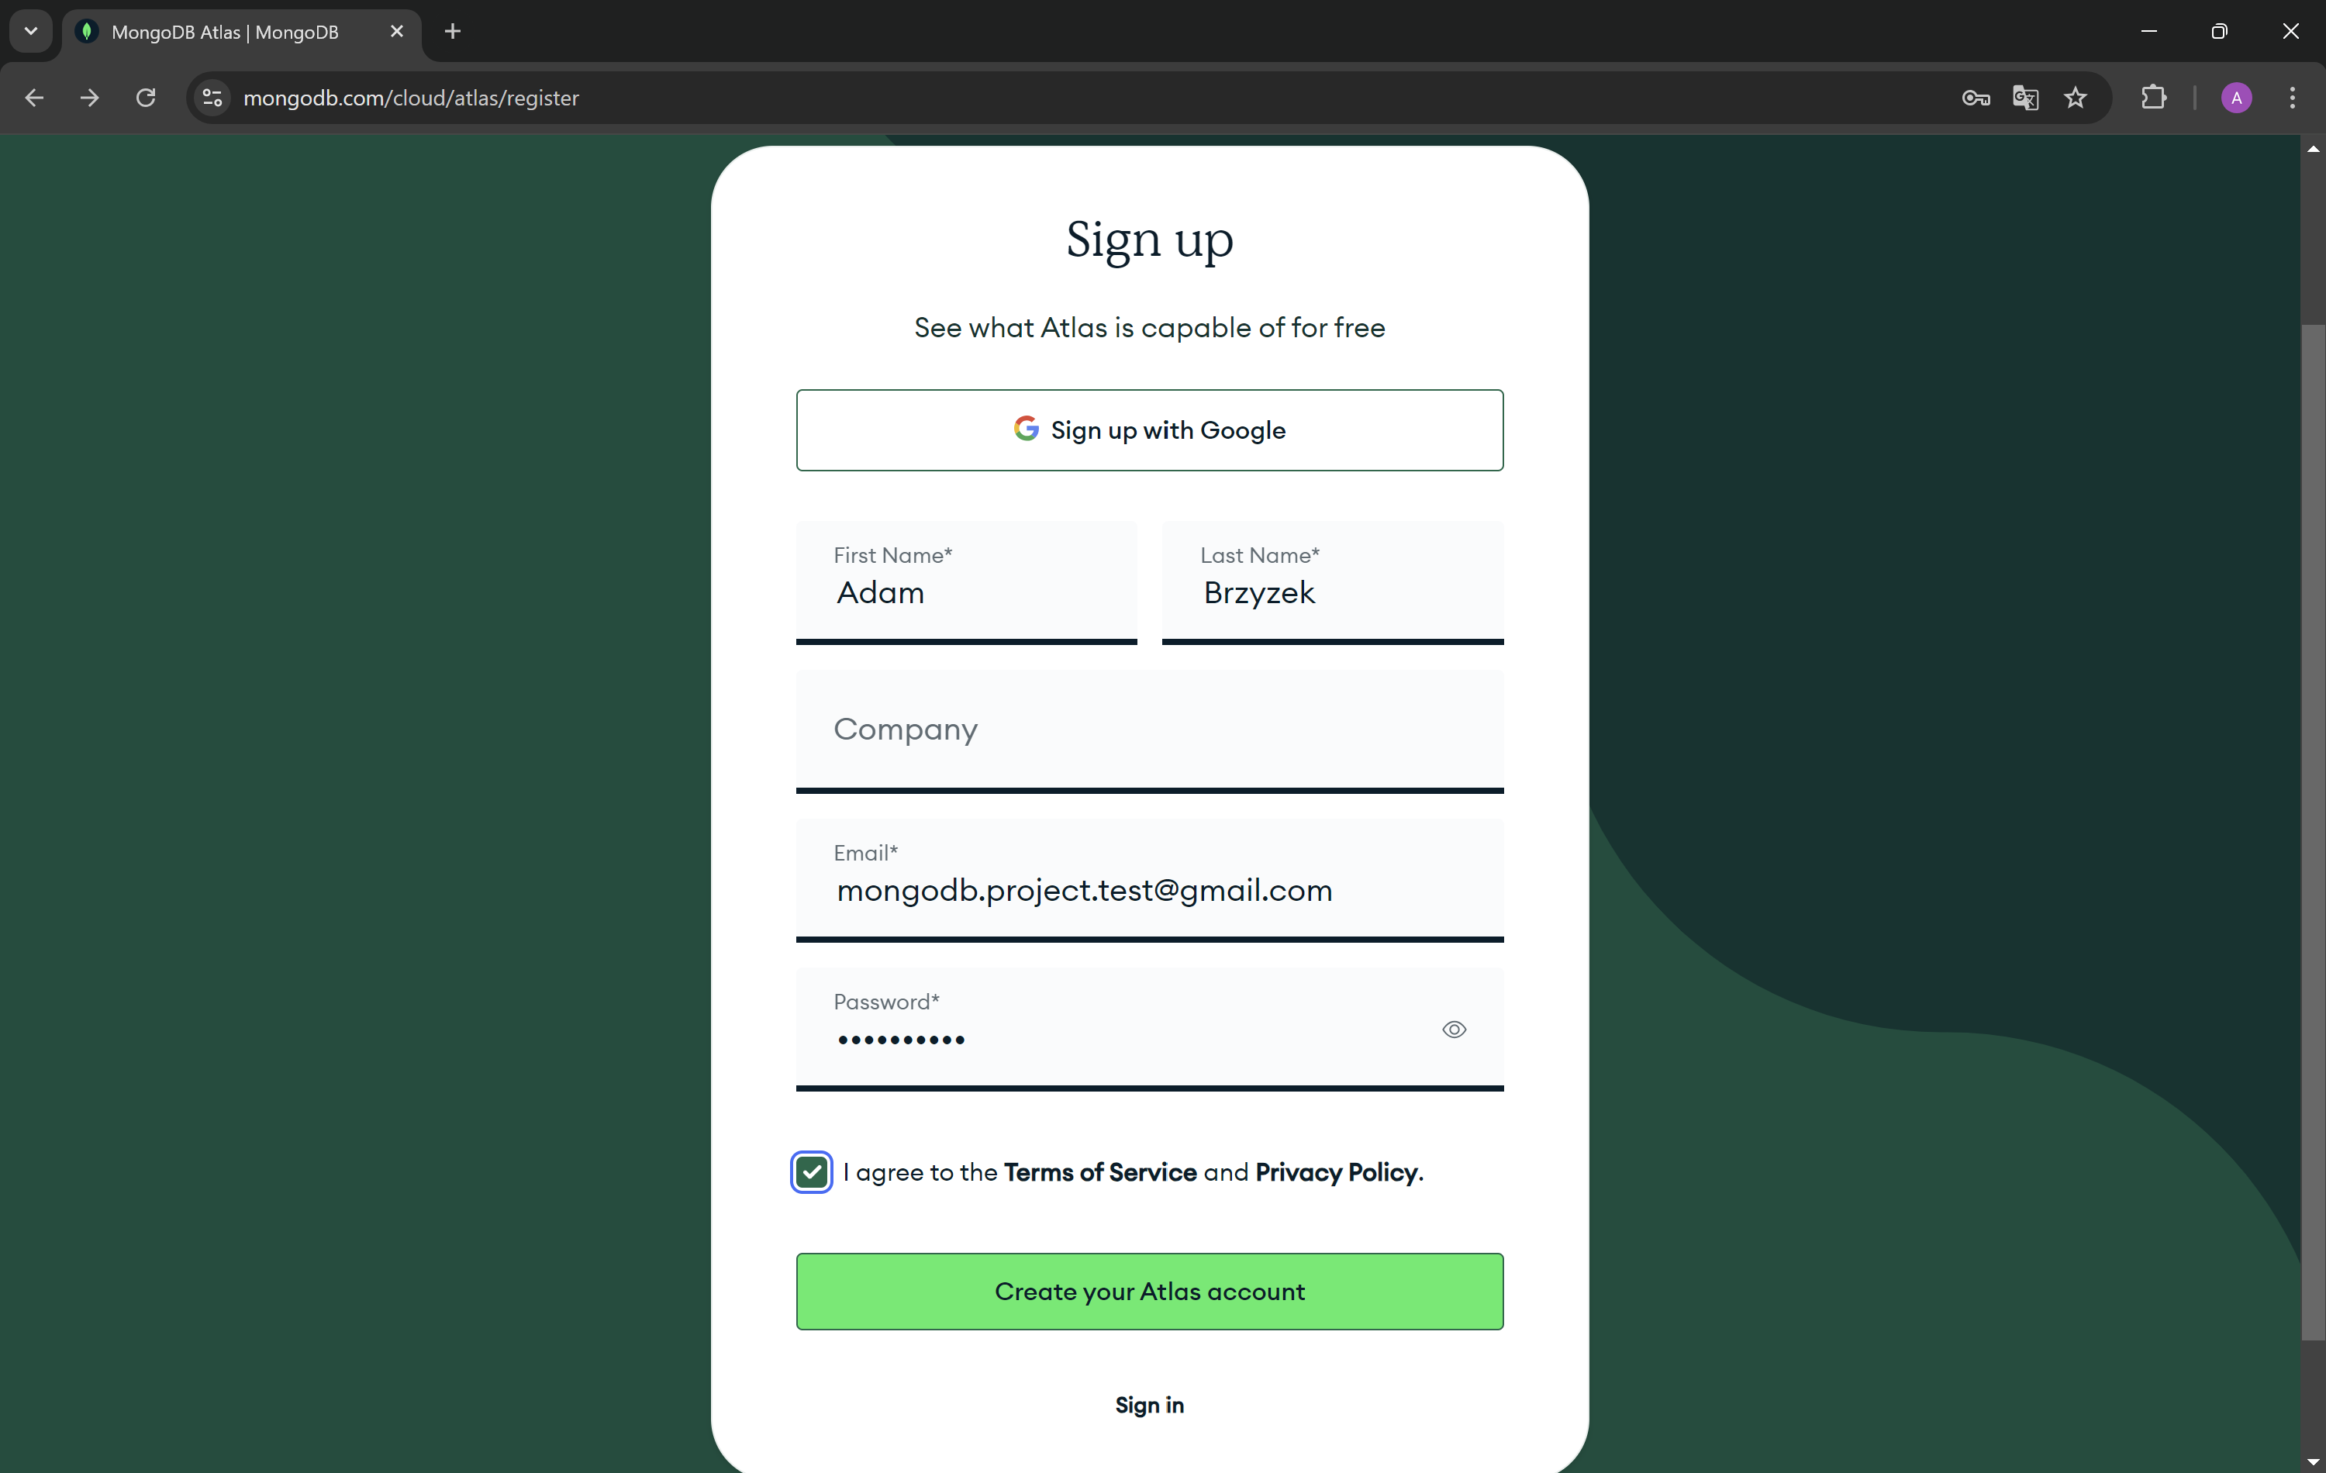Go back with the back arrow
The width and height of the screenshot is (2326, 1473).
pyautogui.click(x=34, y=98)
